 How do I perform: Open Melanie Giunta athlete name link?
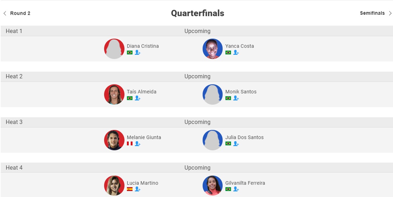[144, 137]
